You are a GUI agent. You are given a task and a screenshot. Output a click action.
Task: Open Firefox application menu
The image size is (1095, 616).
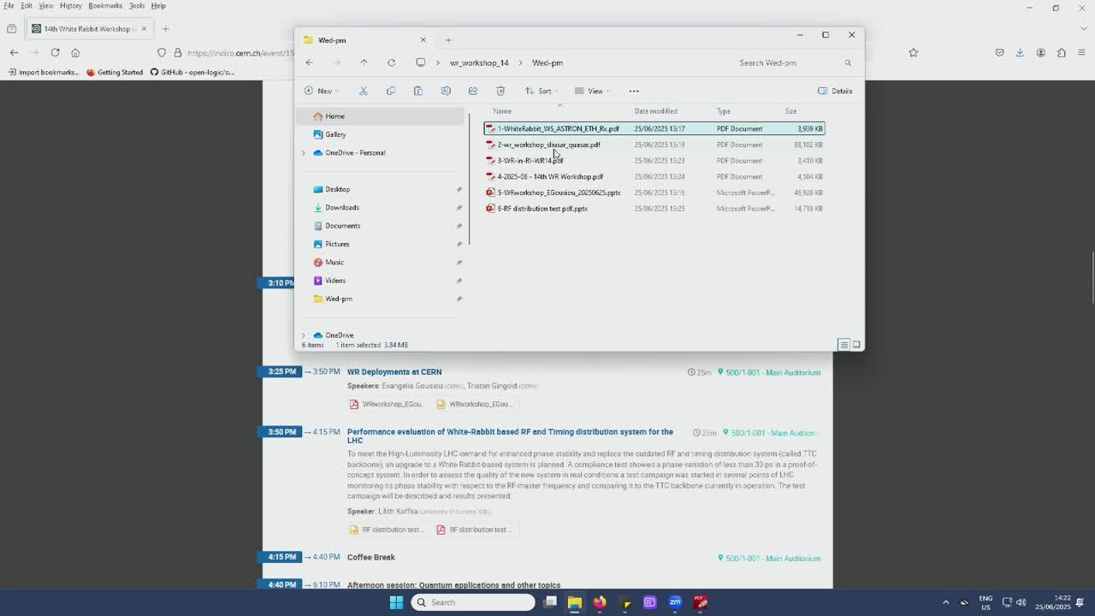click(1082, 52)
